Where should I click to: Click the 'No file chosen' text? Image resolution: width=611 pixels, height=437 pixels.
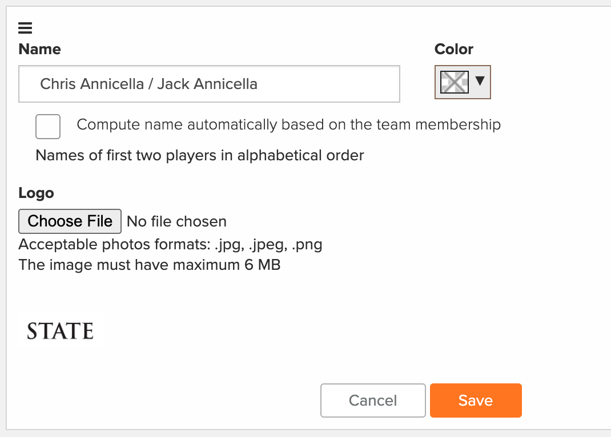click(177, 221)
